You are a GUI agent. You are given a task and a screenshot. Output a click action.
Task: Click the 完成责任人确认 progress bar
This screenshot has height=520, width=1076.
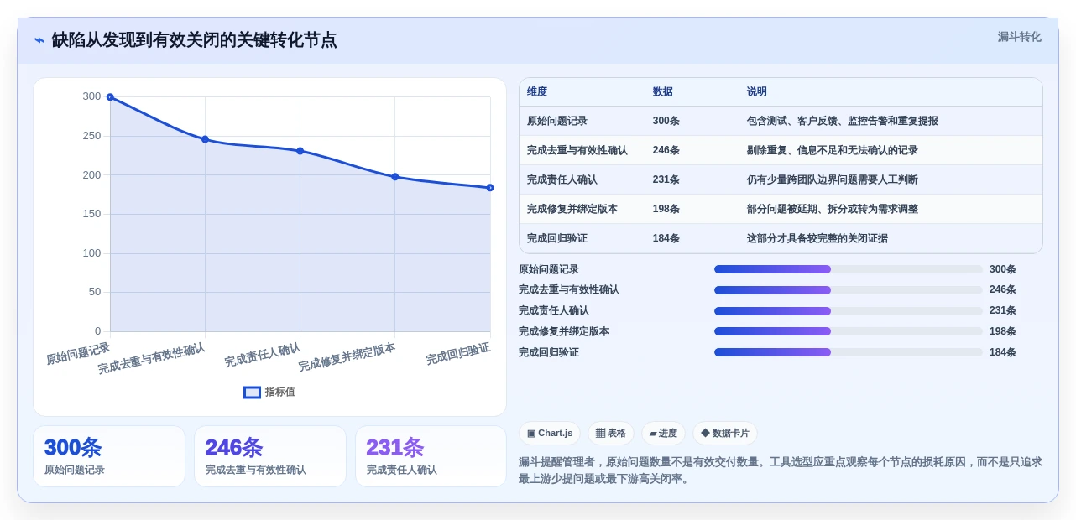pos(848,311)
